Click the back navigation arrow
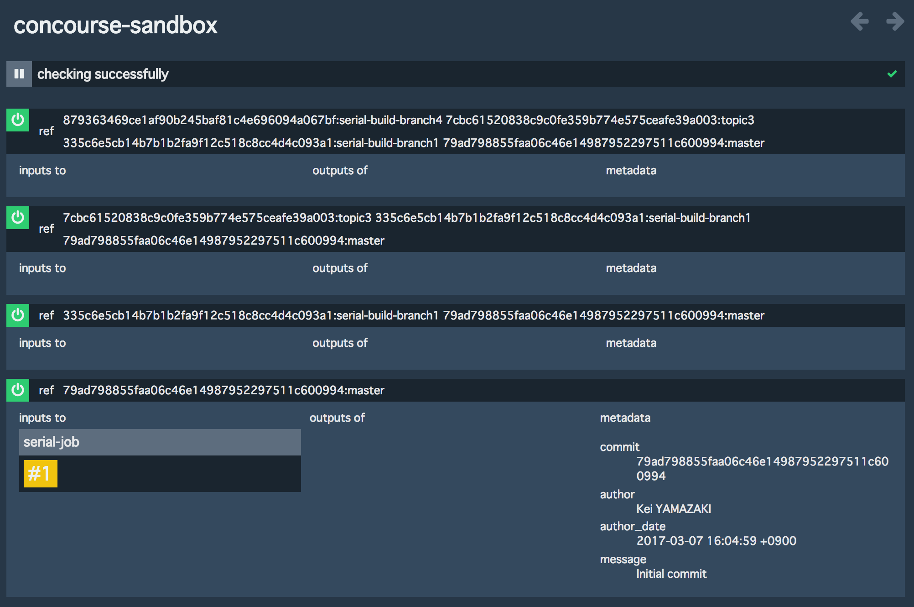 click(860, 21)
